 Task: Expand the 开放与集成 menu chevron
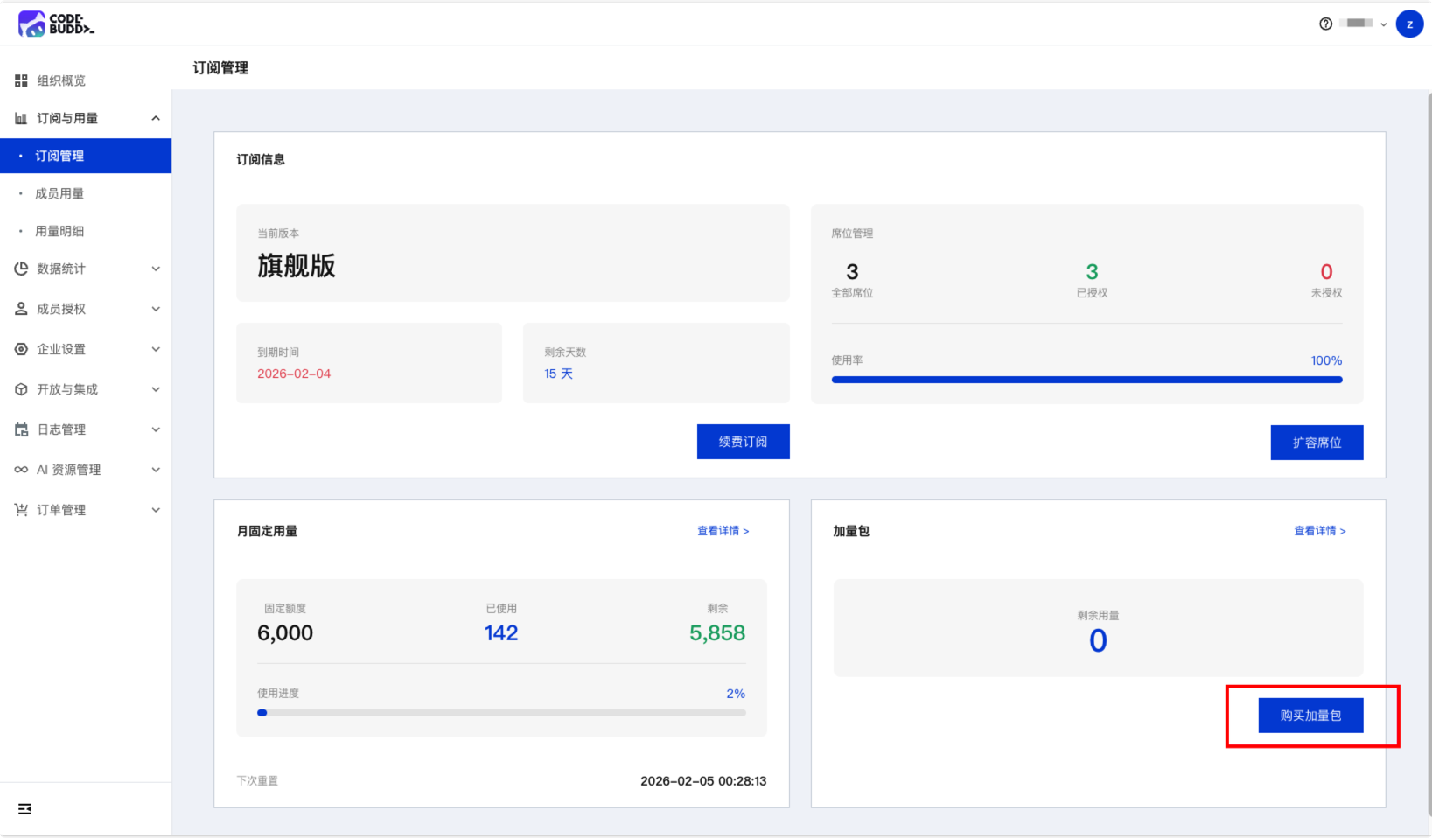coord(156,389)
